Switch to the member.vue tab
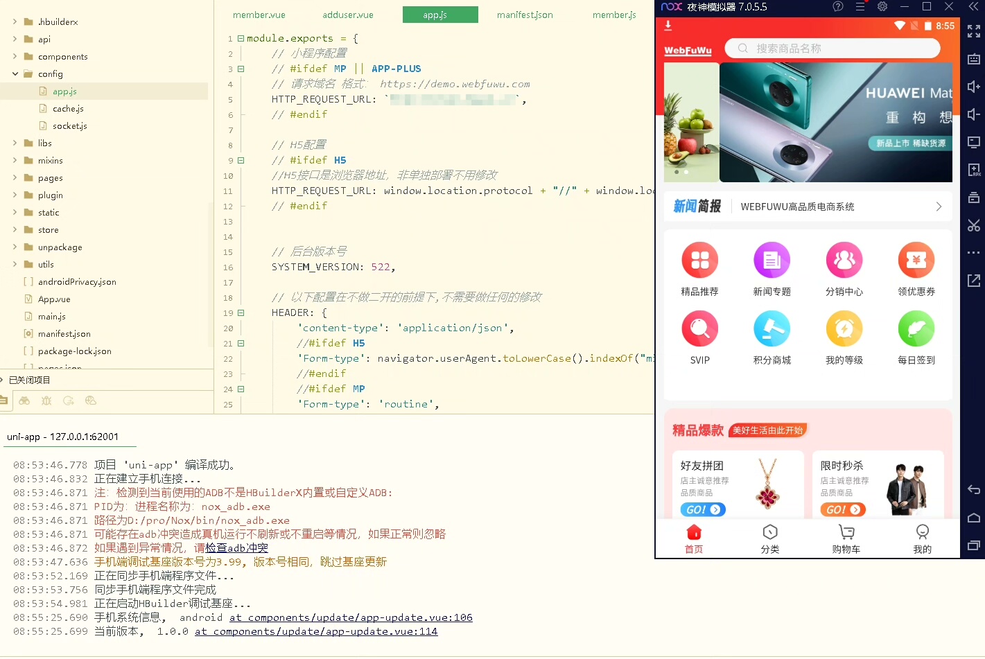Viewport: 985px width, 659px height. pos(259,15)
